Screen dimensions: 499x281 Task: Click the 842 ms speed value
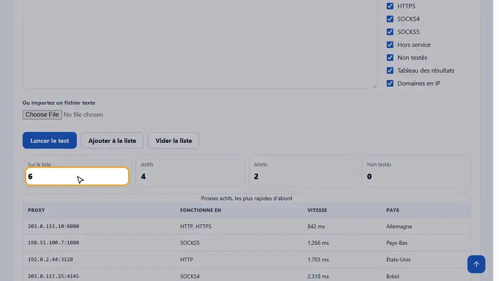coord(316,226)
